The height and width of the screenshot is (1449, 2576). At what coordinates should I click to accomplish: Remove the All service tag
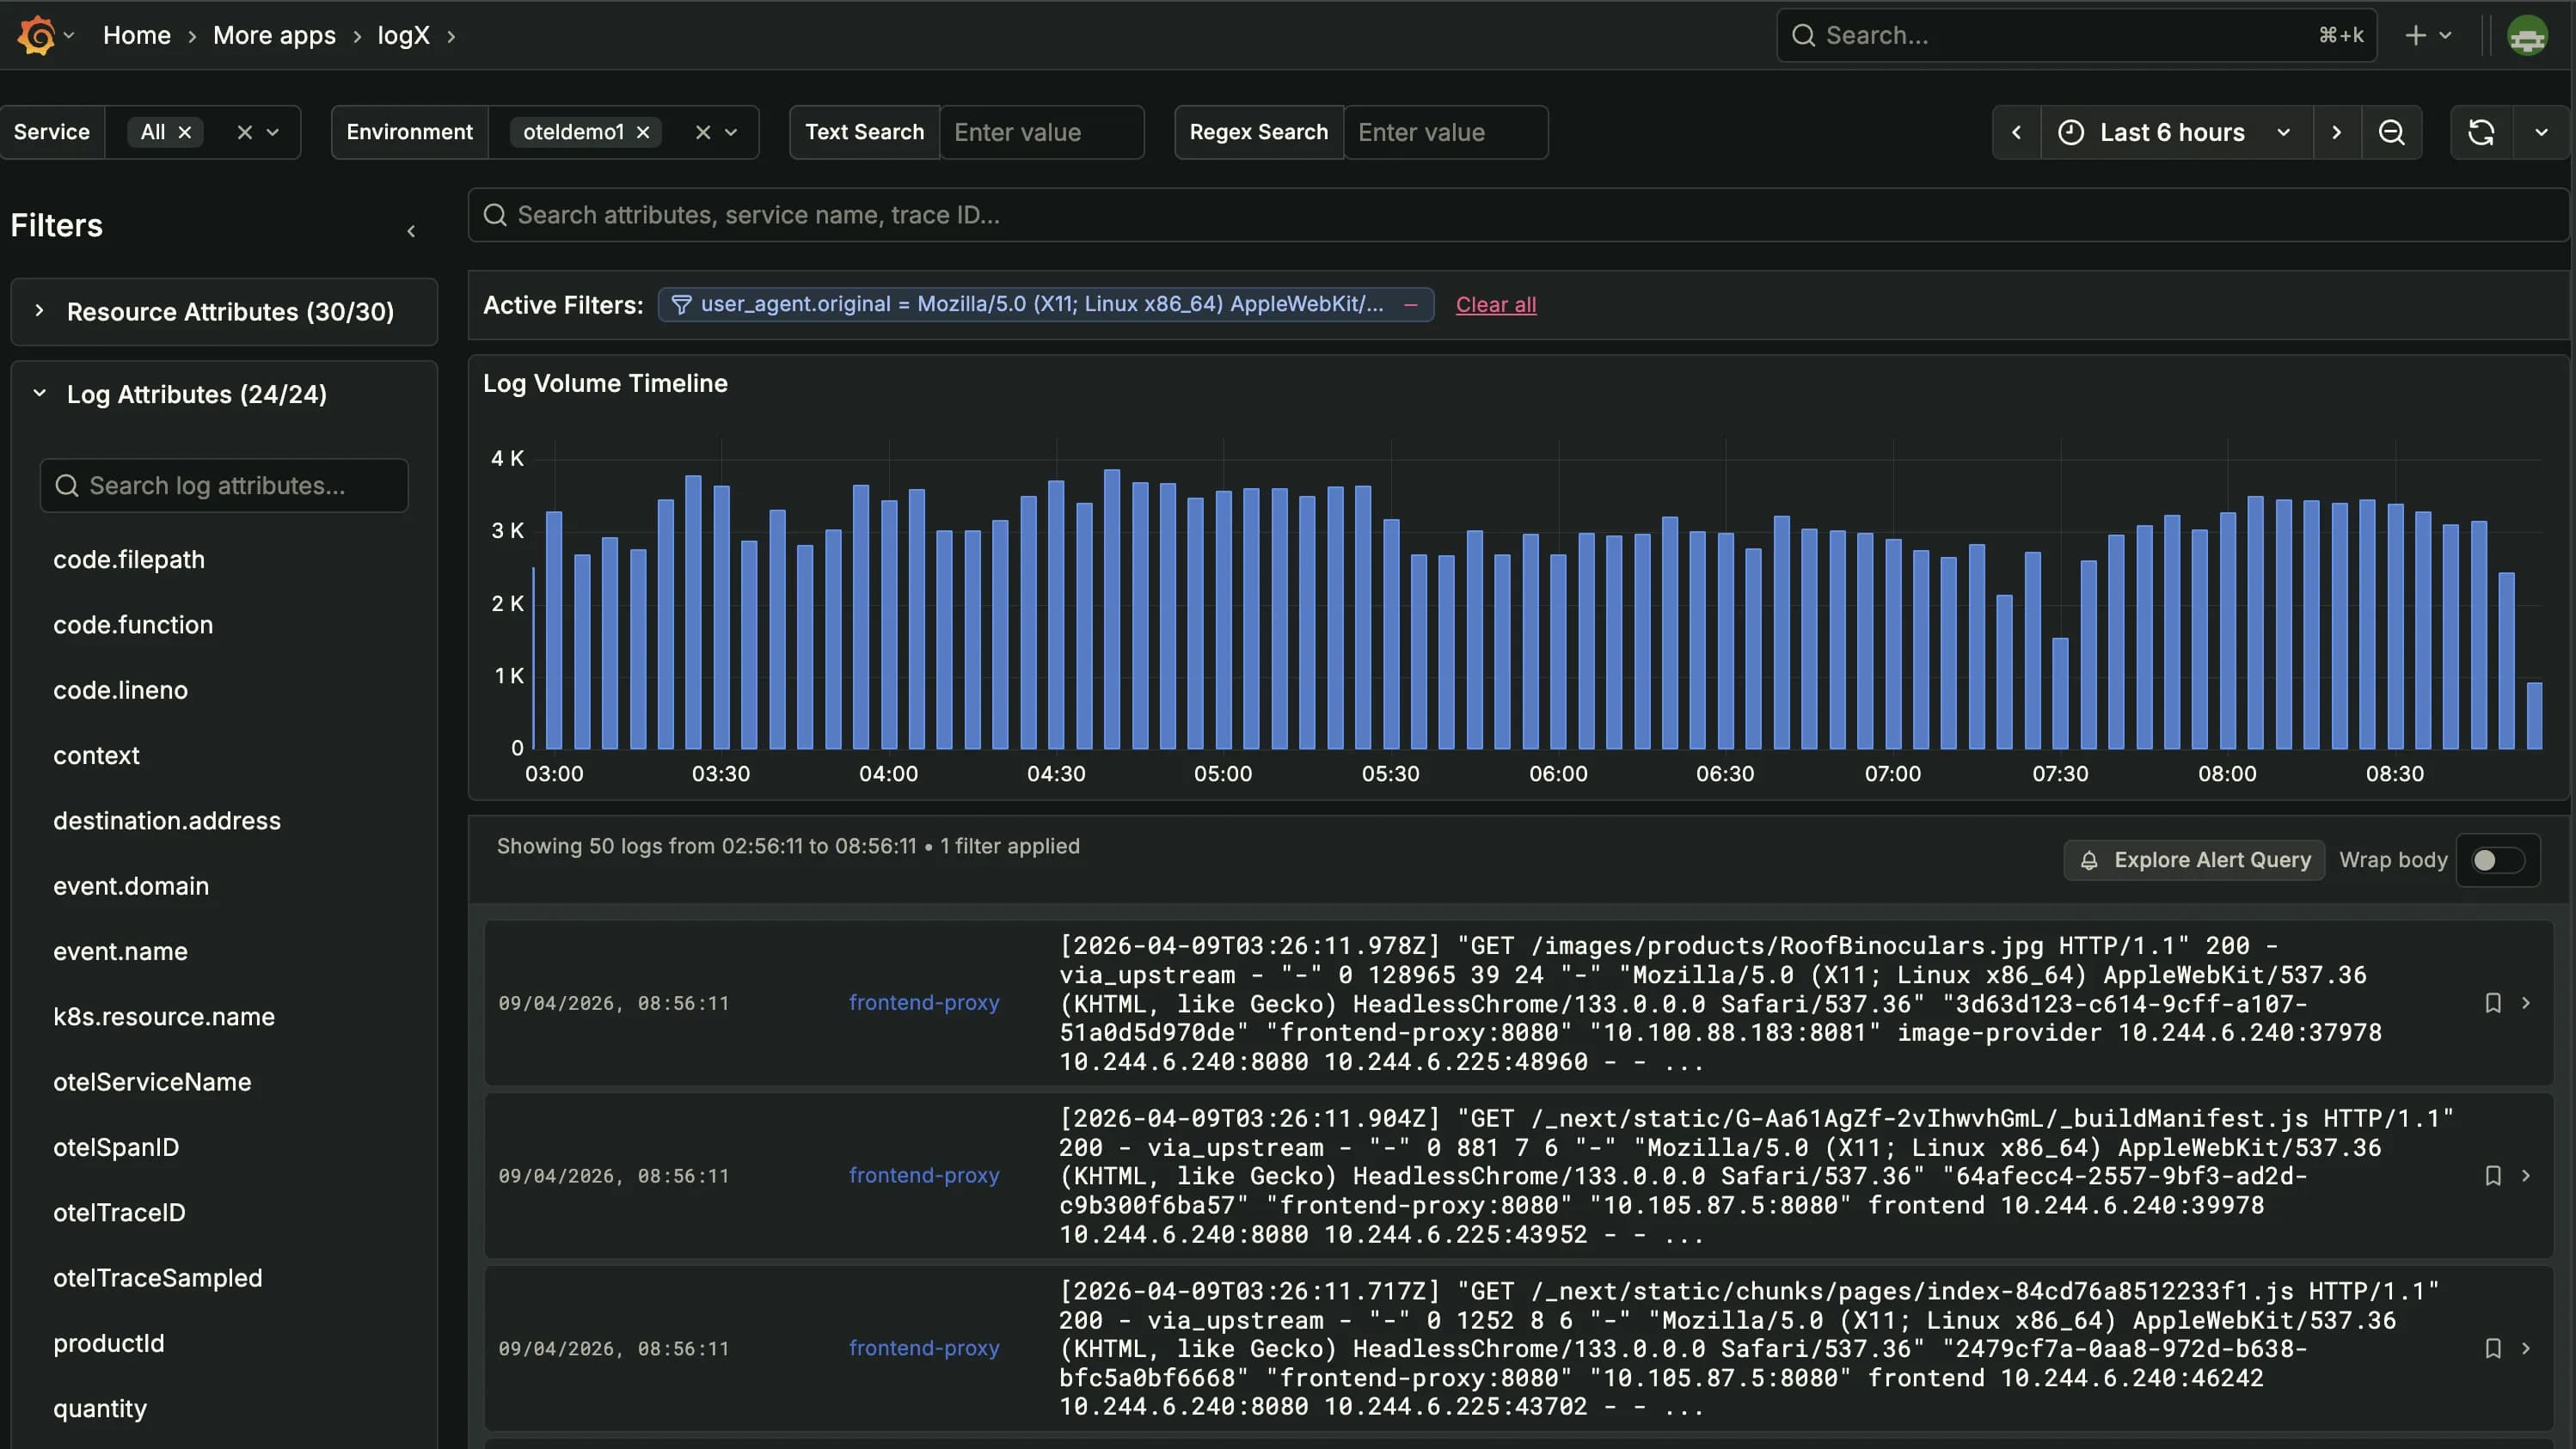click(185, 131)
